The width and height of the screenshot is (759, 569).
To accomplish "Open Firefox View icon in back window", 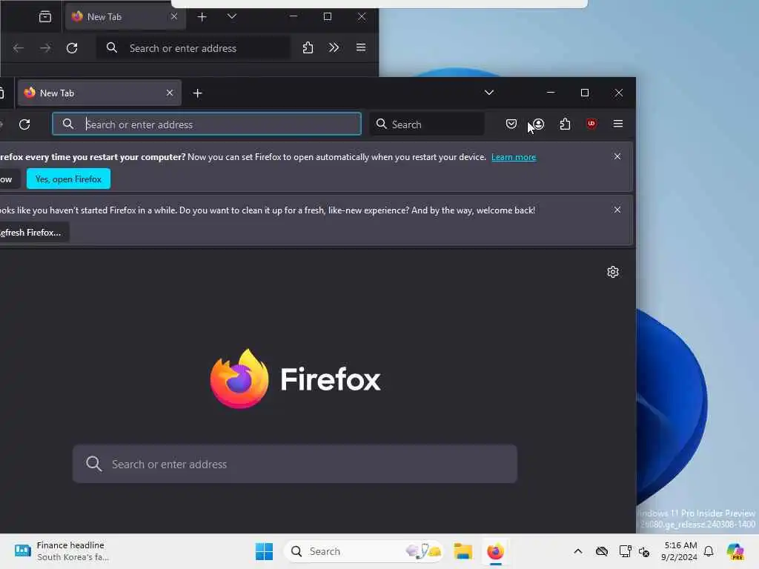I will (x=45, y=17).
